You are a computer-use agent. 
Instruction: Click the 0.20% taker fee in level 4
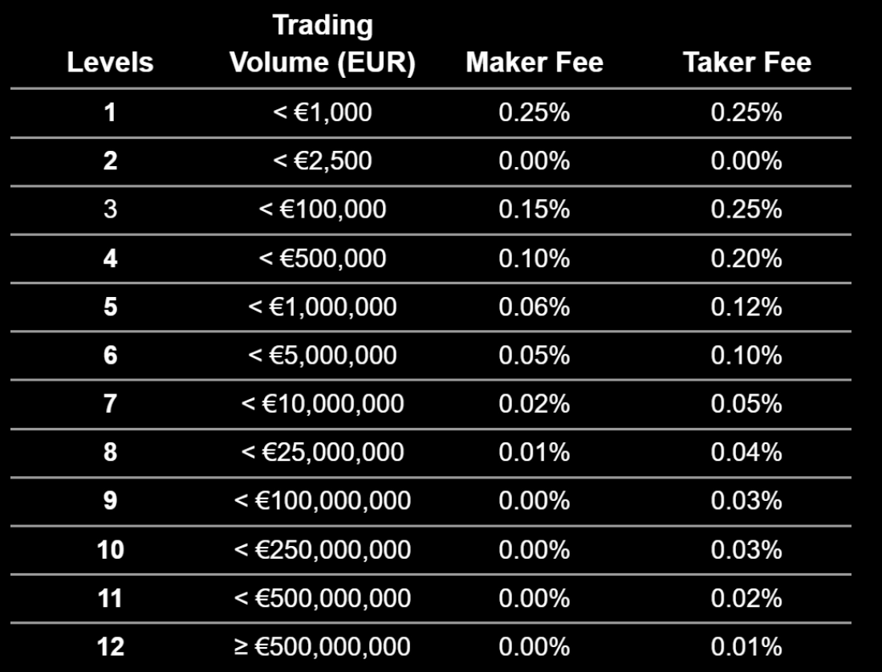point(746,259)
